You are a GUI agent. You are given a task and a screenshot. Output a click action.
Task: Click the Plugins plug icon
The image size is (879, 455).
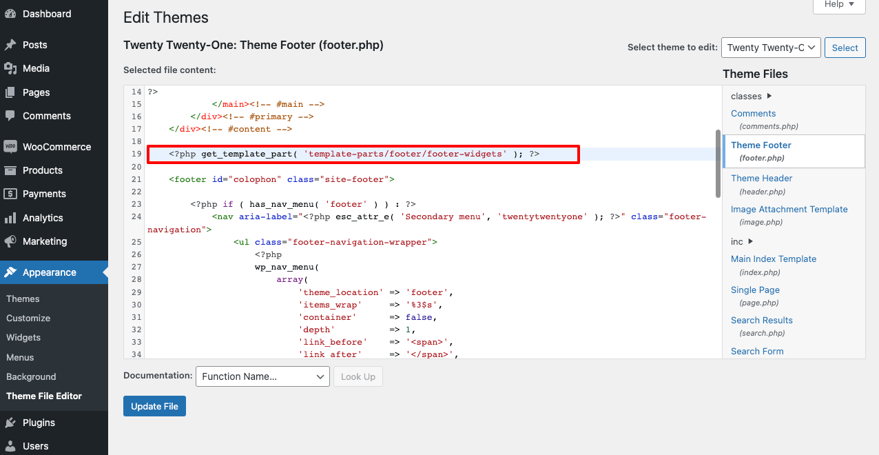(10, 423)
